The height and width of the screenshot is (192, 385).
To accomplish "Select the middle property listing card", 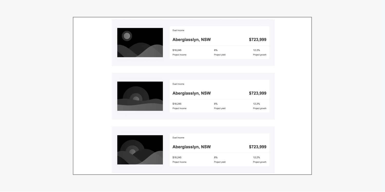I will (193, 96).
